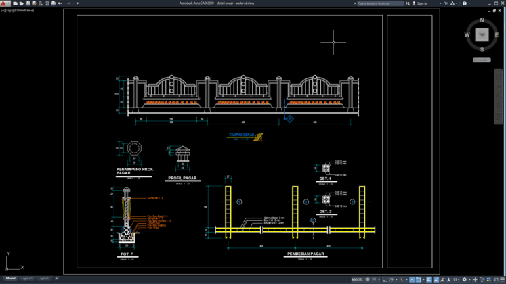Image resolution: width=506 pixels, height=284 pixels.
Task: Click the TOP face of the ViewCube
Action: [482, 34]
